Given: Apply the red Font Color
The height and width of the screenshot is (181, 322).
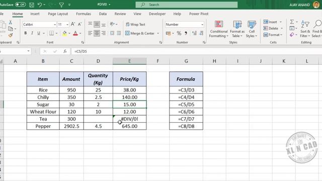Looking at the screenshot, I should point(75,33).
